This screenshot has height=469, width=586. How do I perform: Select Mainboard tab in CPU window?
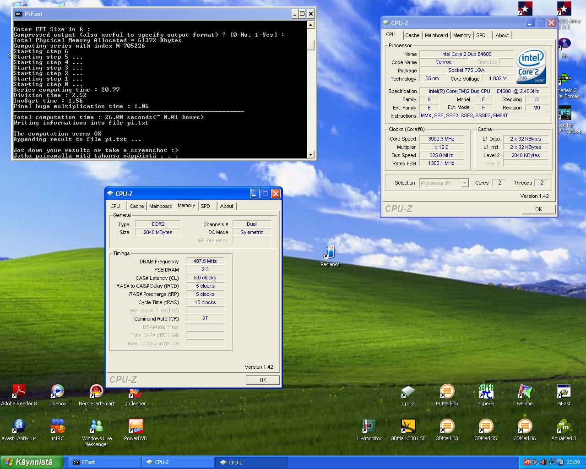coord(436,35)
